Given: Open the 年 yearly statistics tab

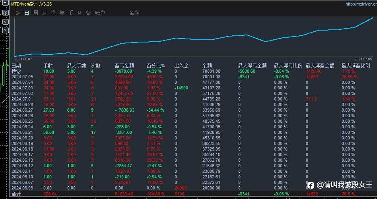Looking at the screenshot, I should tap(62, 13).
